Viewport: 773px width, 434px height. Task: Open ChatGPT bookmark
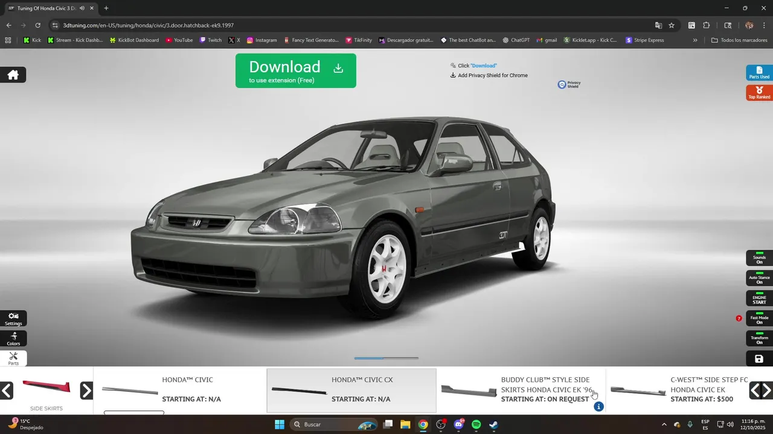(x=516, y=40)
